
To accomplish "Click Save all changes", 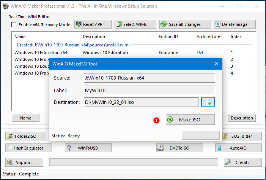I will pos(185,24).
